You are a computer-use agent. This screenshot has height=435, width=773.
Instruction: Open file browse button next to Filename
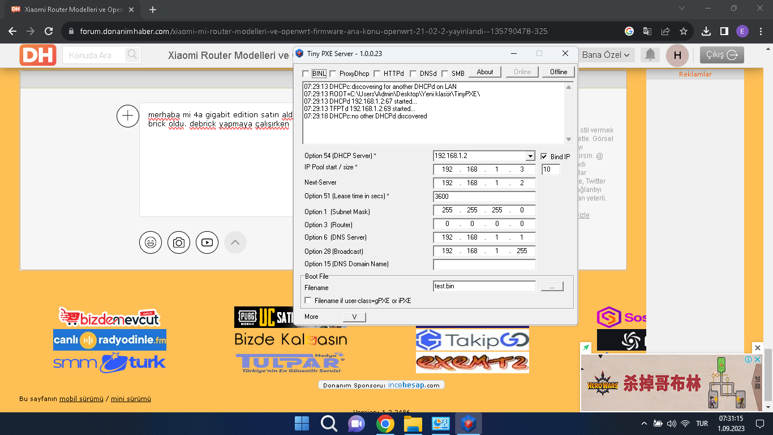pos(552,287)
